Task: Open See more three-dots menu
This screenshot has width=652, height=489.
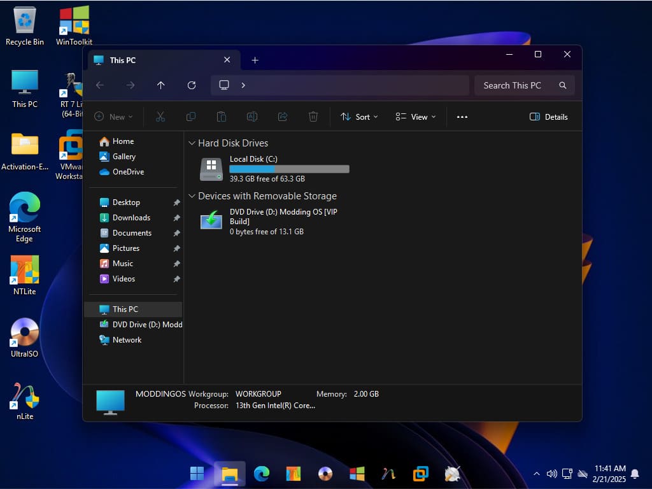Action: (x=462, y=117)
